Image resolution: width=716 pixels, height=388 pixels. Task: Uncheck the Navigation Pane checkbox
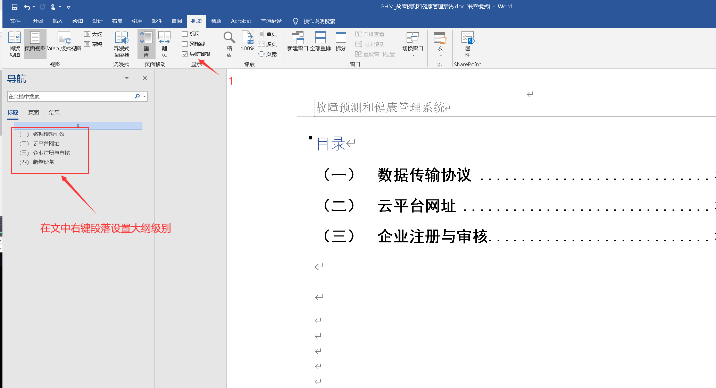(x=185, y=54)
